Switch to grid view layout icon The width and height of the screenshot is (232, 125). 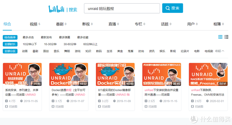click(x=220, y=37)
